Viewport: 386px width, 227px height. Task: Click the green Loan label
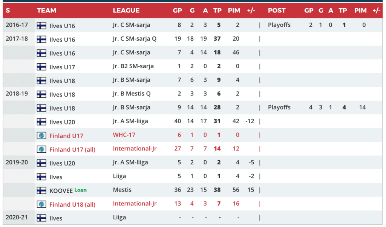coord(80,190)
